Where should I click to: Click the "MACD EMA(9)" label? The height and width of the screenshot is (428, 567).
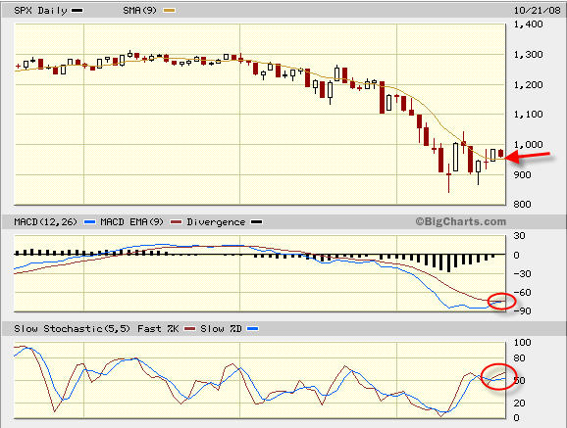point(132,221)
